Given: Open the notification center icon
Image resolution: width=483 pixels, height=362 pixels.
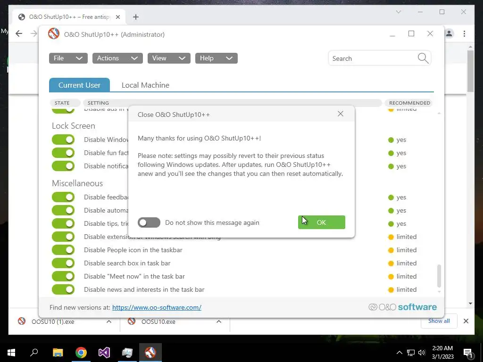Looking at the screenshot, I should tap(467, 353).
